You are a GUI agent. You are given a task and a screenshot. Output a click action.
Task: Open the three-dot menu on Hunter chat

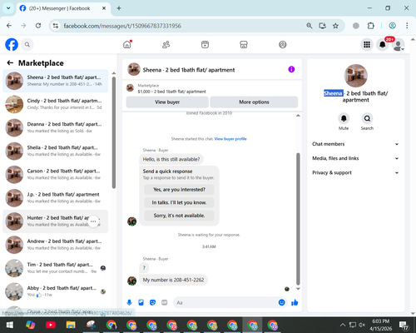(93, 221)
